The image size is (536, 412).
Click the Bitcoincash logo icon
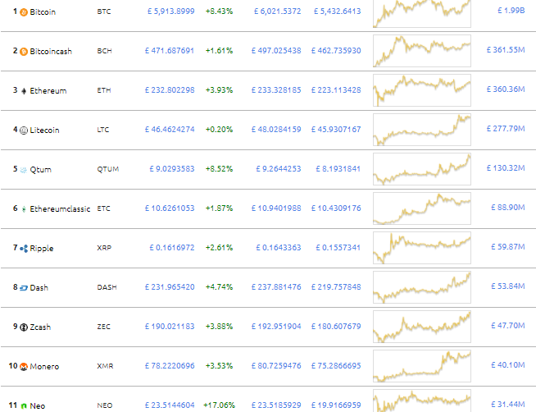[x=24, y=51]
